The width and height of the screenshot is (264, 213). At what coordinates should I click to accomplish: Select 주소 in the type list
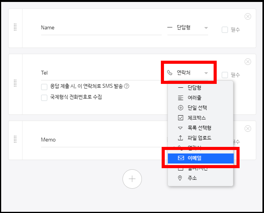[x=200, y=178]
